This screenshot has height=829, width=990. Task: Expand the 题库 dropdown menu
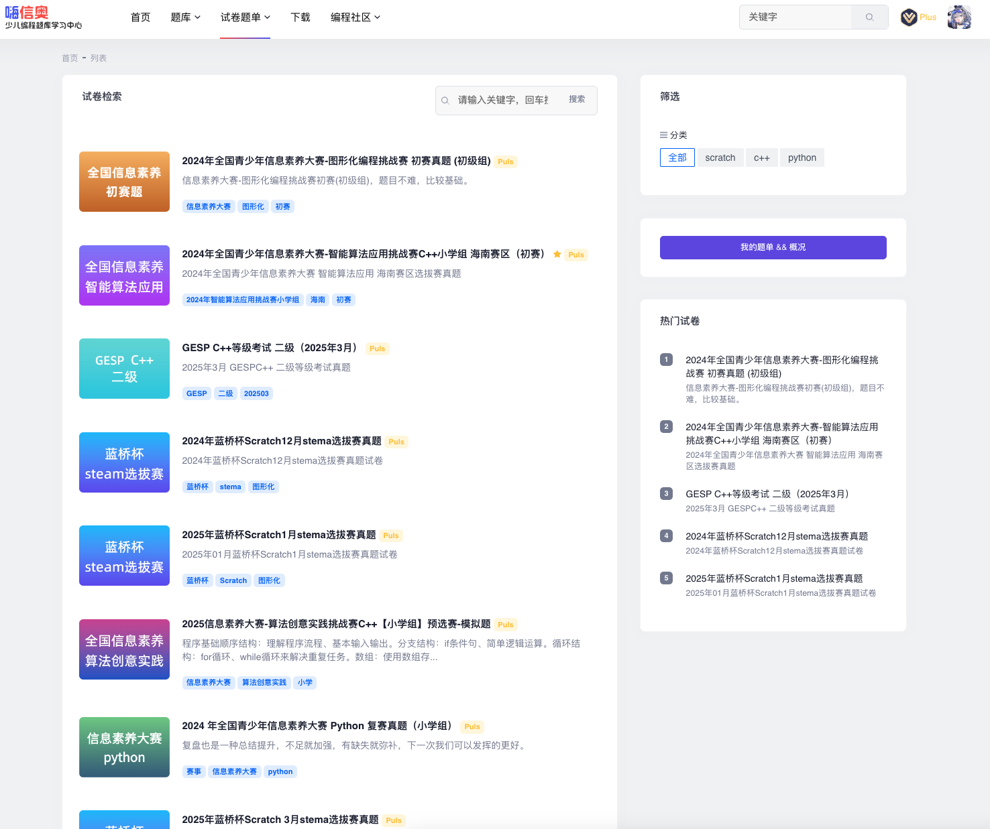click(x=186, y=17)
